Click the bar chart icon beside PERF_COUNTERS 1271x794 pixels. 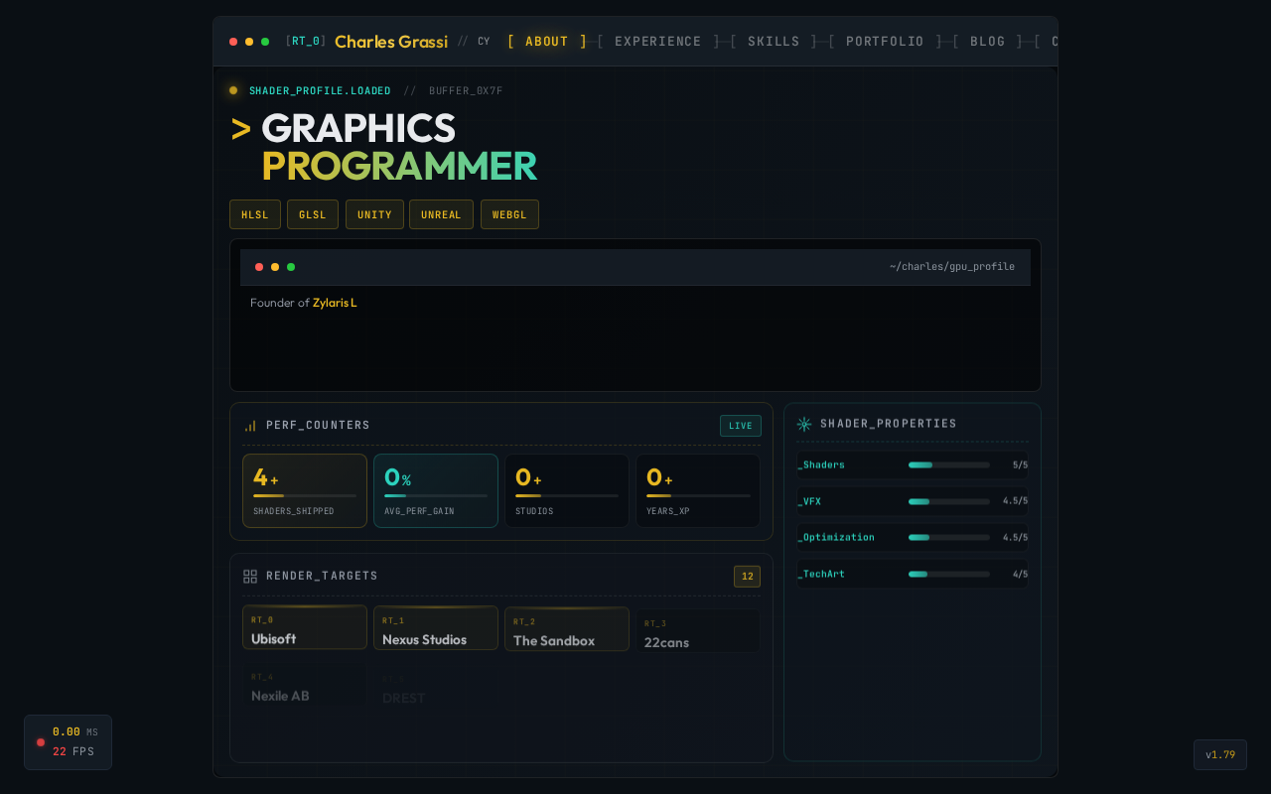250,426
